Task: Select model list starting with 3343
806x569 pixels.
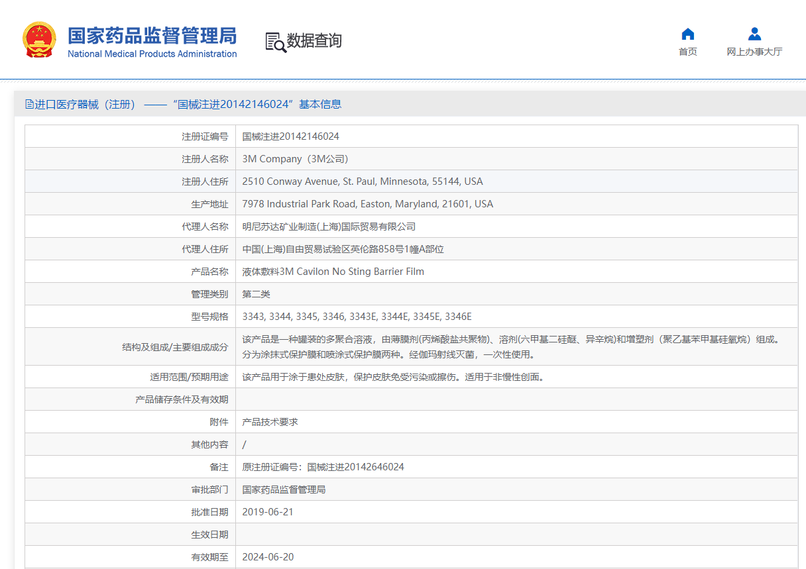Action: [x=357, y=317]
